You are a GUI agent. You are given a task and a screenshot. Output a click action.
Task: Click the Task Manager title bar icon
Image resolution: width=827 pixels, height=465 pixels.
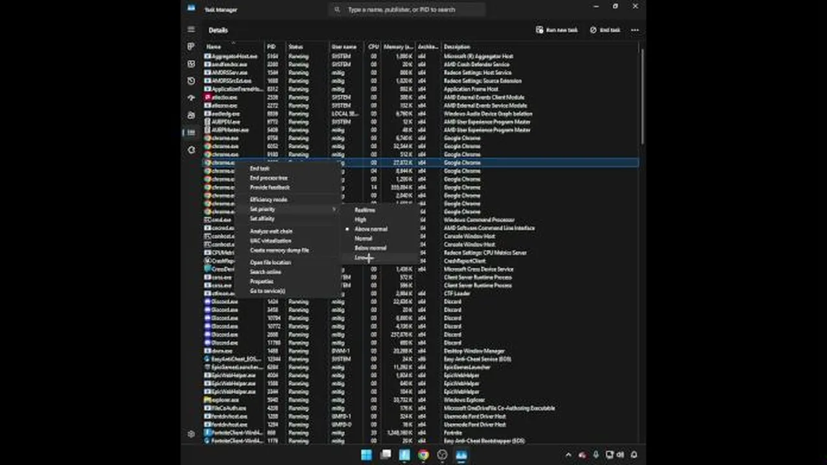pos(191,8)
